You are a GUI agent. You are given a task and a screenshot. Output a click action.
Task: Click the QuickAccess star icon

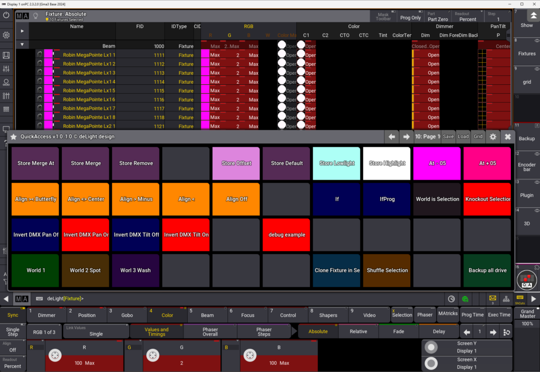[x=14, y=136]
